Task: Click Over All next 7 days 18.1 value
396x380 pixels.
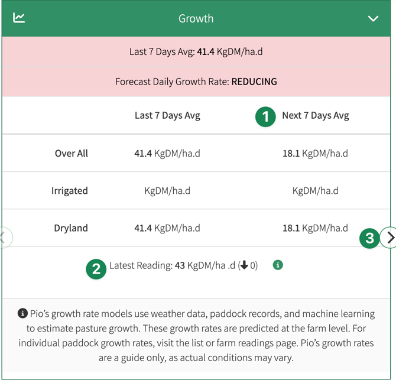Action: click(315, 153)
